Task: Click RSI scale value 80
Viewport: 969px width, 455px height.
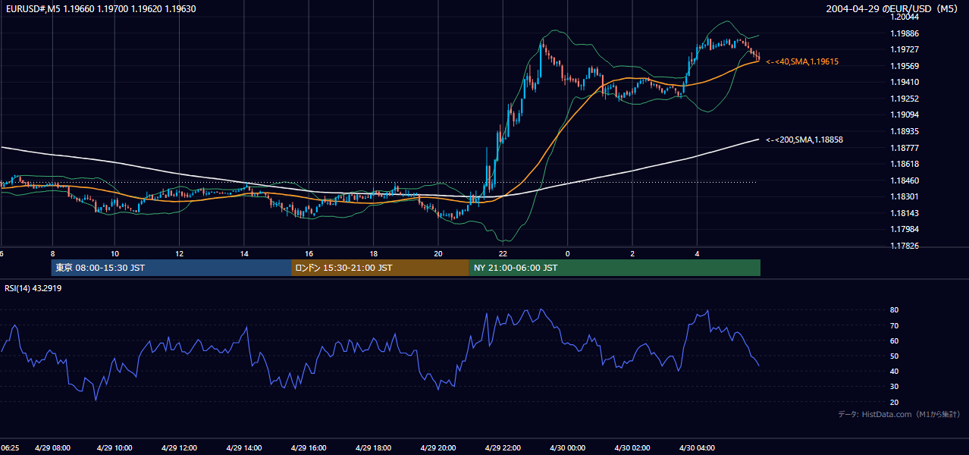Action: click(x=895, y=310)
